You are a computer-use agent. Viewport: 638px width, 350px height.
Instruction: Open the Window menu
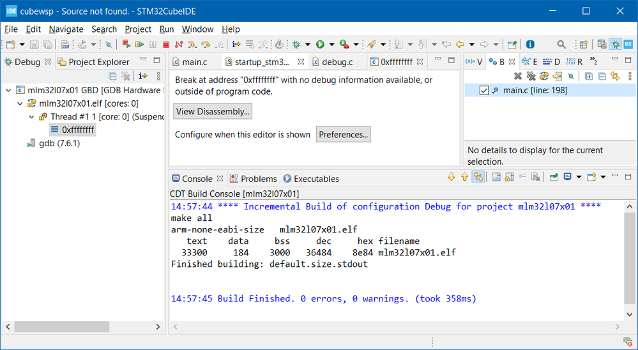coord(198,29)
